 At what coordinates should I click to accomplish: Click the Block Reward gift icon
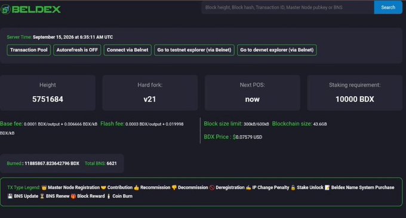[x=73, y=196]
